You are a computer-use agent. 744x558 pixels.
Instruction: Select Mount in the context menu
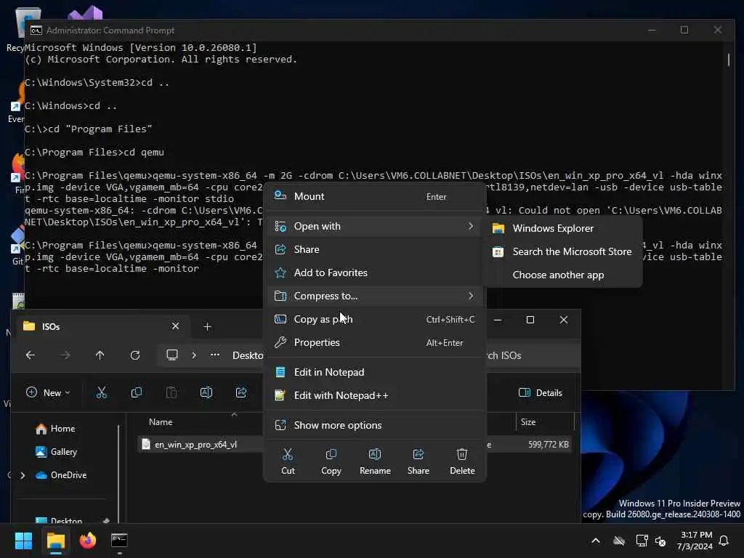pyautogui.click(x=375, y=196)
